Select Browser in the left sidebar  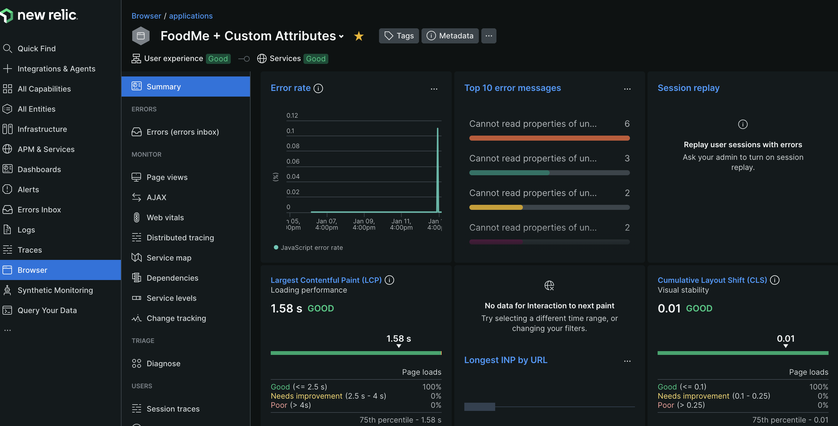coord(60,270)
